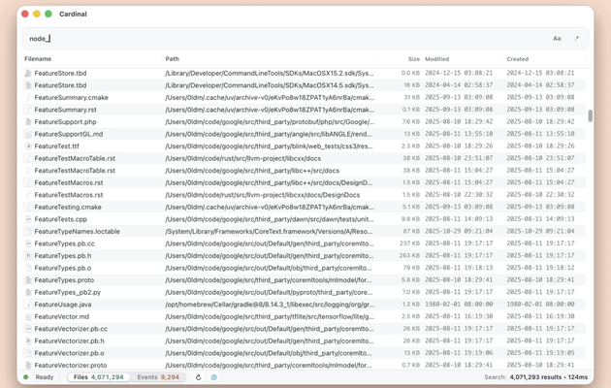Select the FeatureUsage.java filename
Screen dimensions: 611x388
63,305
